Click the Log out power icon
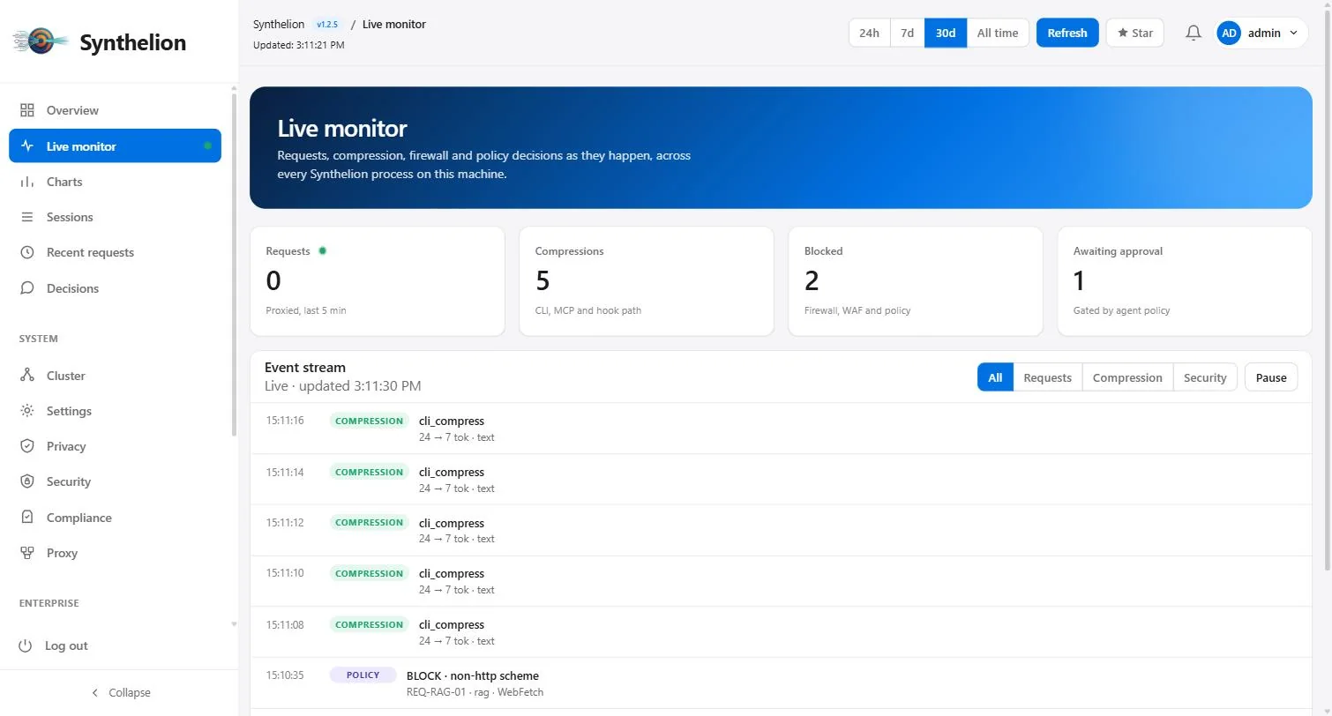This screenshot has width=1332, height=716. tap(26, 645)
